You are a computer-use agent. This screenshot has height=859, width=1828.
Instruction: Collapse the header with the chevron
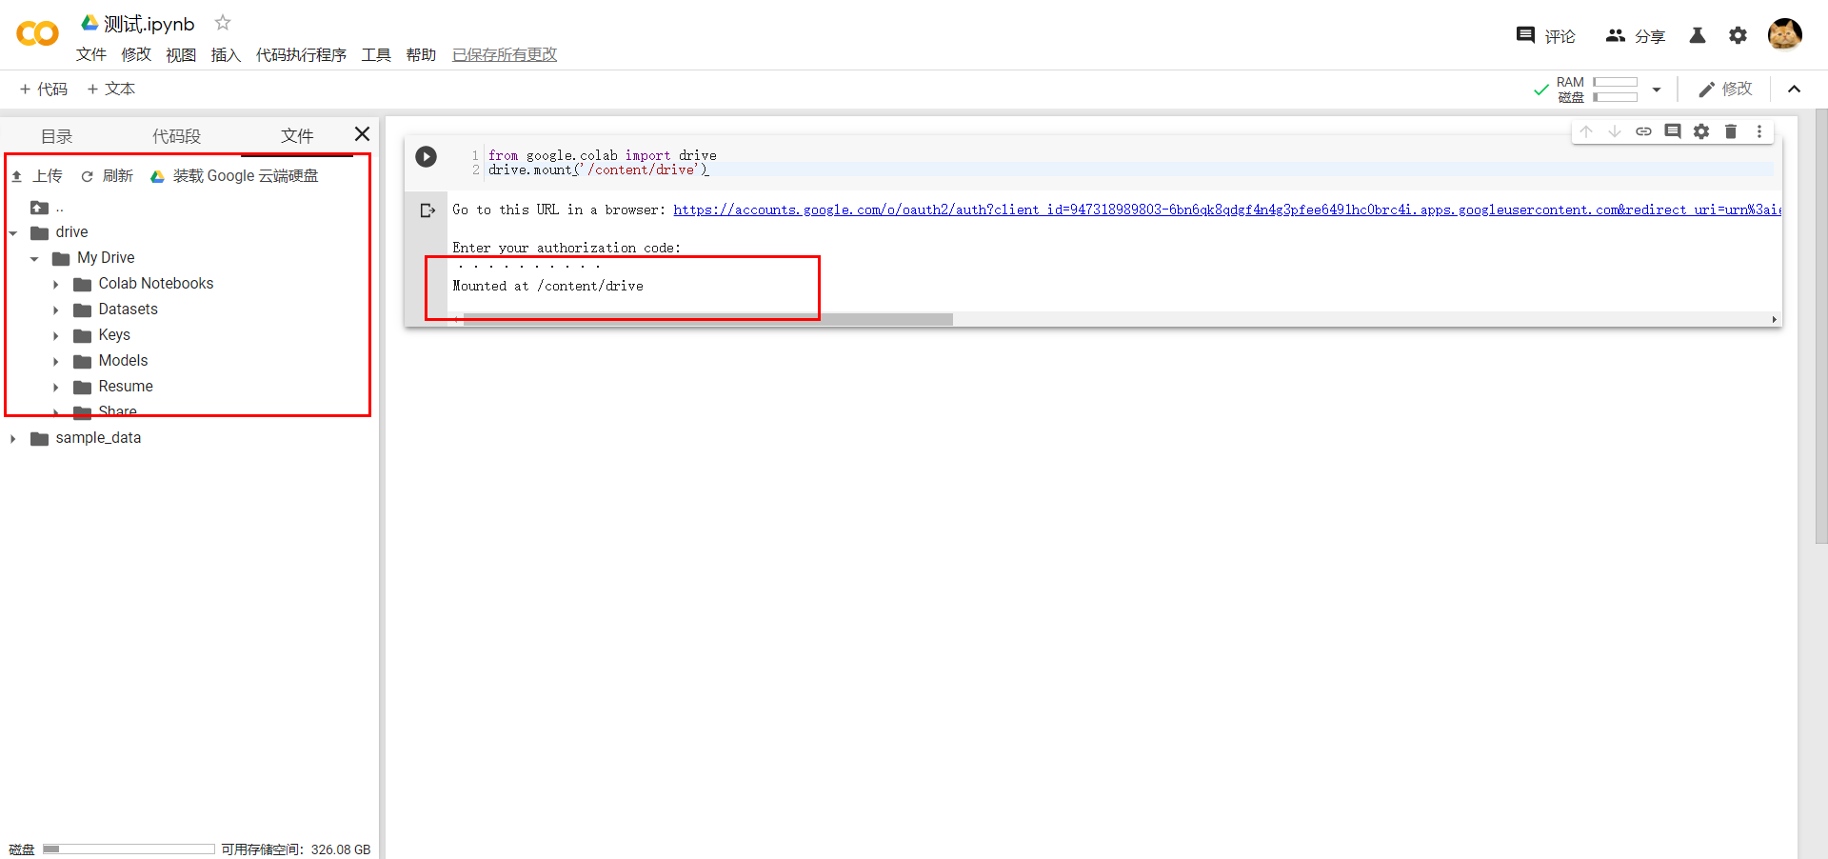[x=1795, y=89]
